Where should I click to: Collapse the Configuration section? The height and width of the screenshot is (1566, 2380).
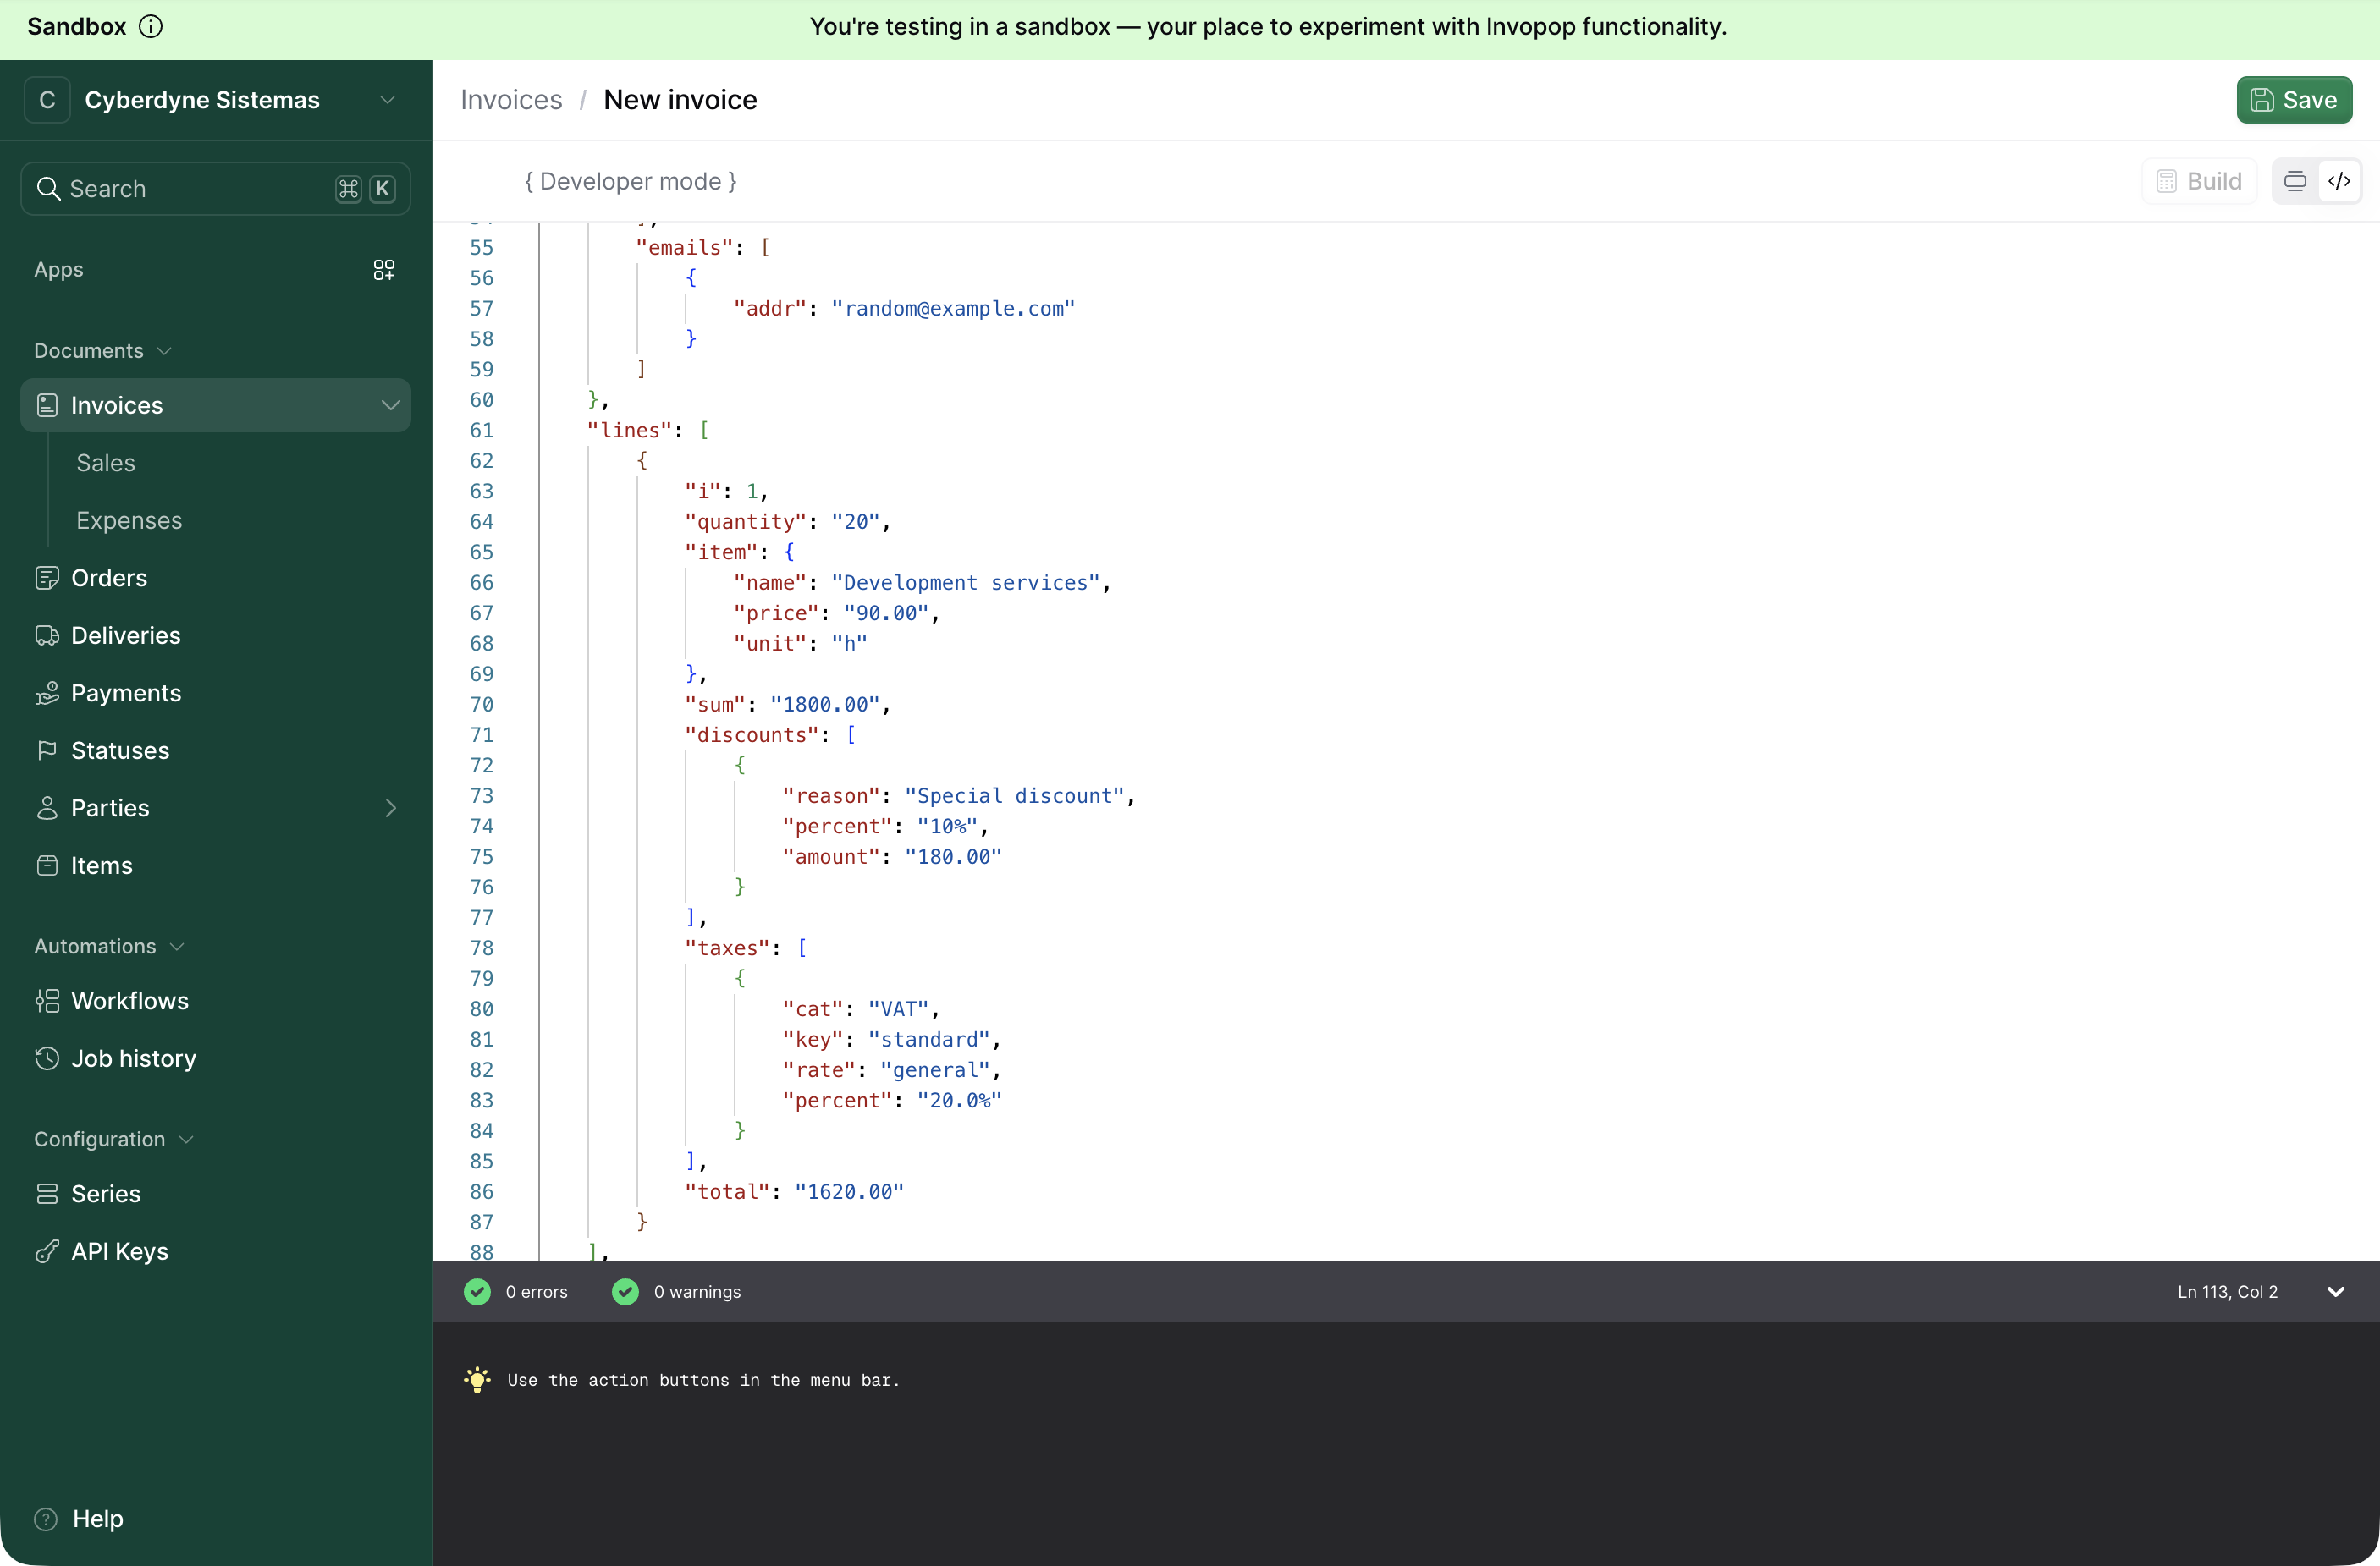click(114, 1140)
